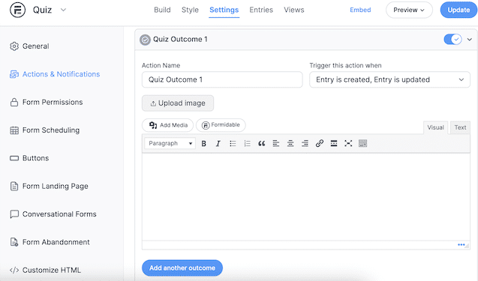Switch to the Build tab

tap(162, 10)
